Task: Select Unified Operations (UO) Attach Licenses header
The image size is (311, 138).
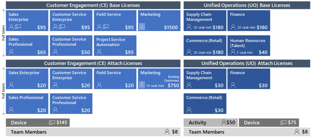Action: (247, 63)
